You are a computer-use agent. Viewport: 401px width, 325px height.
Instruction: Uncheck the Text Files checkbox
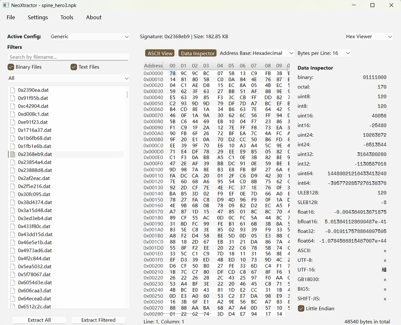click(x=74, y=67)
